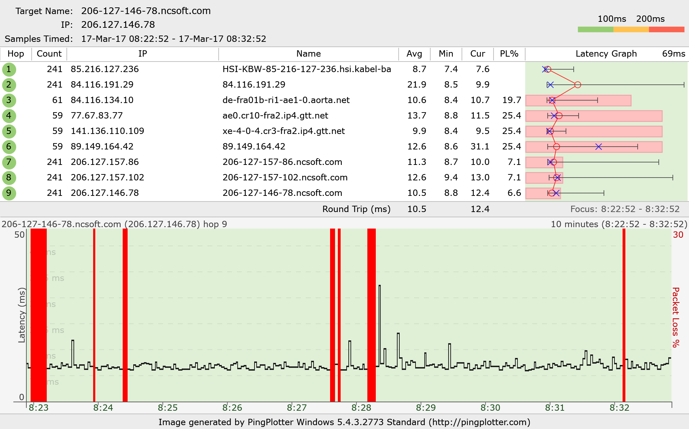Click the 69ms latency graph scale label
689x429 pixels.
(674, 54)
